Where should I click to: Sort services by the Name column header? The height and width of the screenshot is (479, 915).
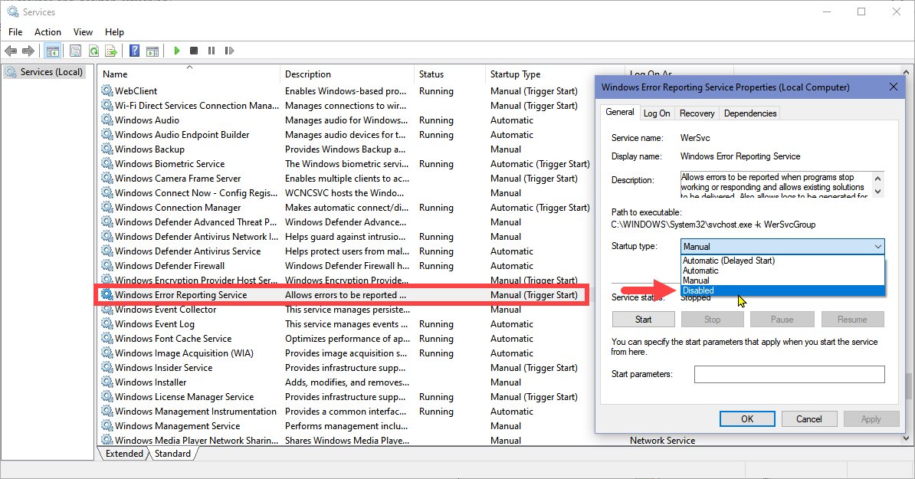[189, 74]
